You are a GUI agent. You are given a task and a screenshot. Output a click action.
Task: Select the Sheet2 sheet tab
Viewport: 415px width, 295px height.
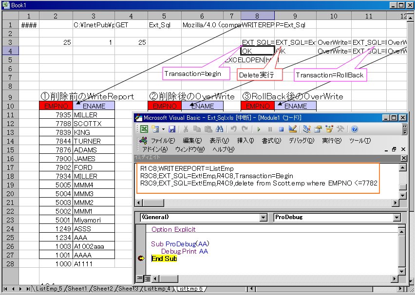[103, 289]
